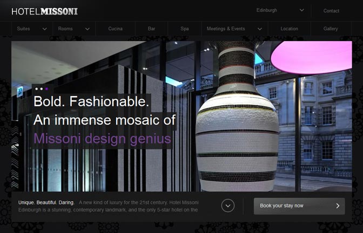The image size is (363, 233).
Task: Expand description with the circled down arrow
Action: pos(228,205)
